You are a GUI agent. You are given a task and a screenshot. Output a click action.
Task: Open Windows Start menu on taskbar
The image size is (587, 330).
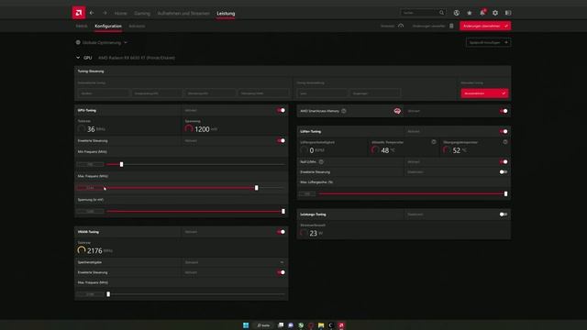[x=246, y=325]
